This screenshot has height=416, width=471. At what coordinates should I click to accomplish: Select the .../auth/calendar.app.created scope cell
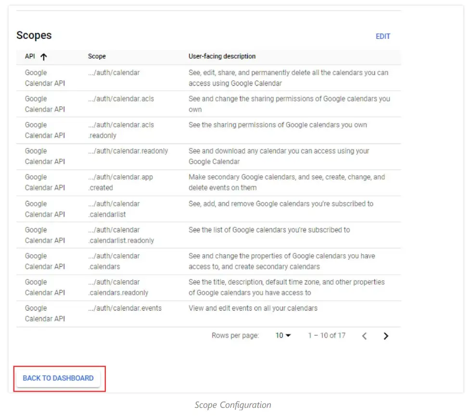(x=120, y=182)
